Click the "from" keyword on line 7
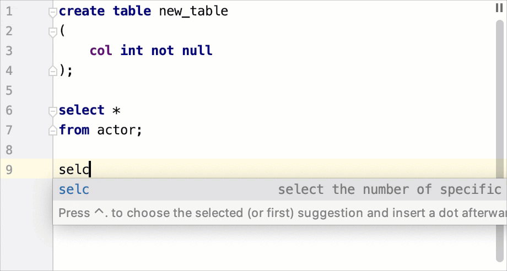 tap(74, 130)
